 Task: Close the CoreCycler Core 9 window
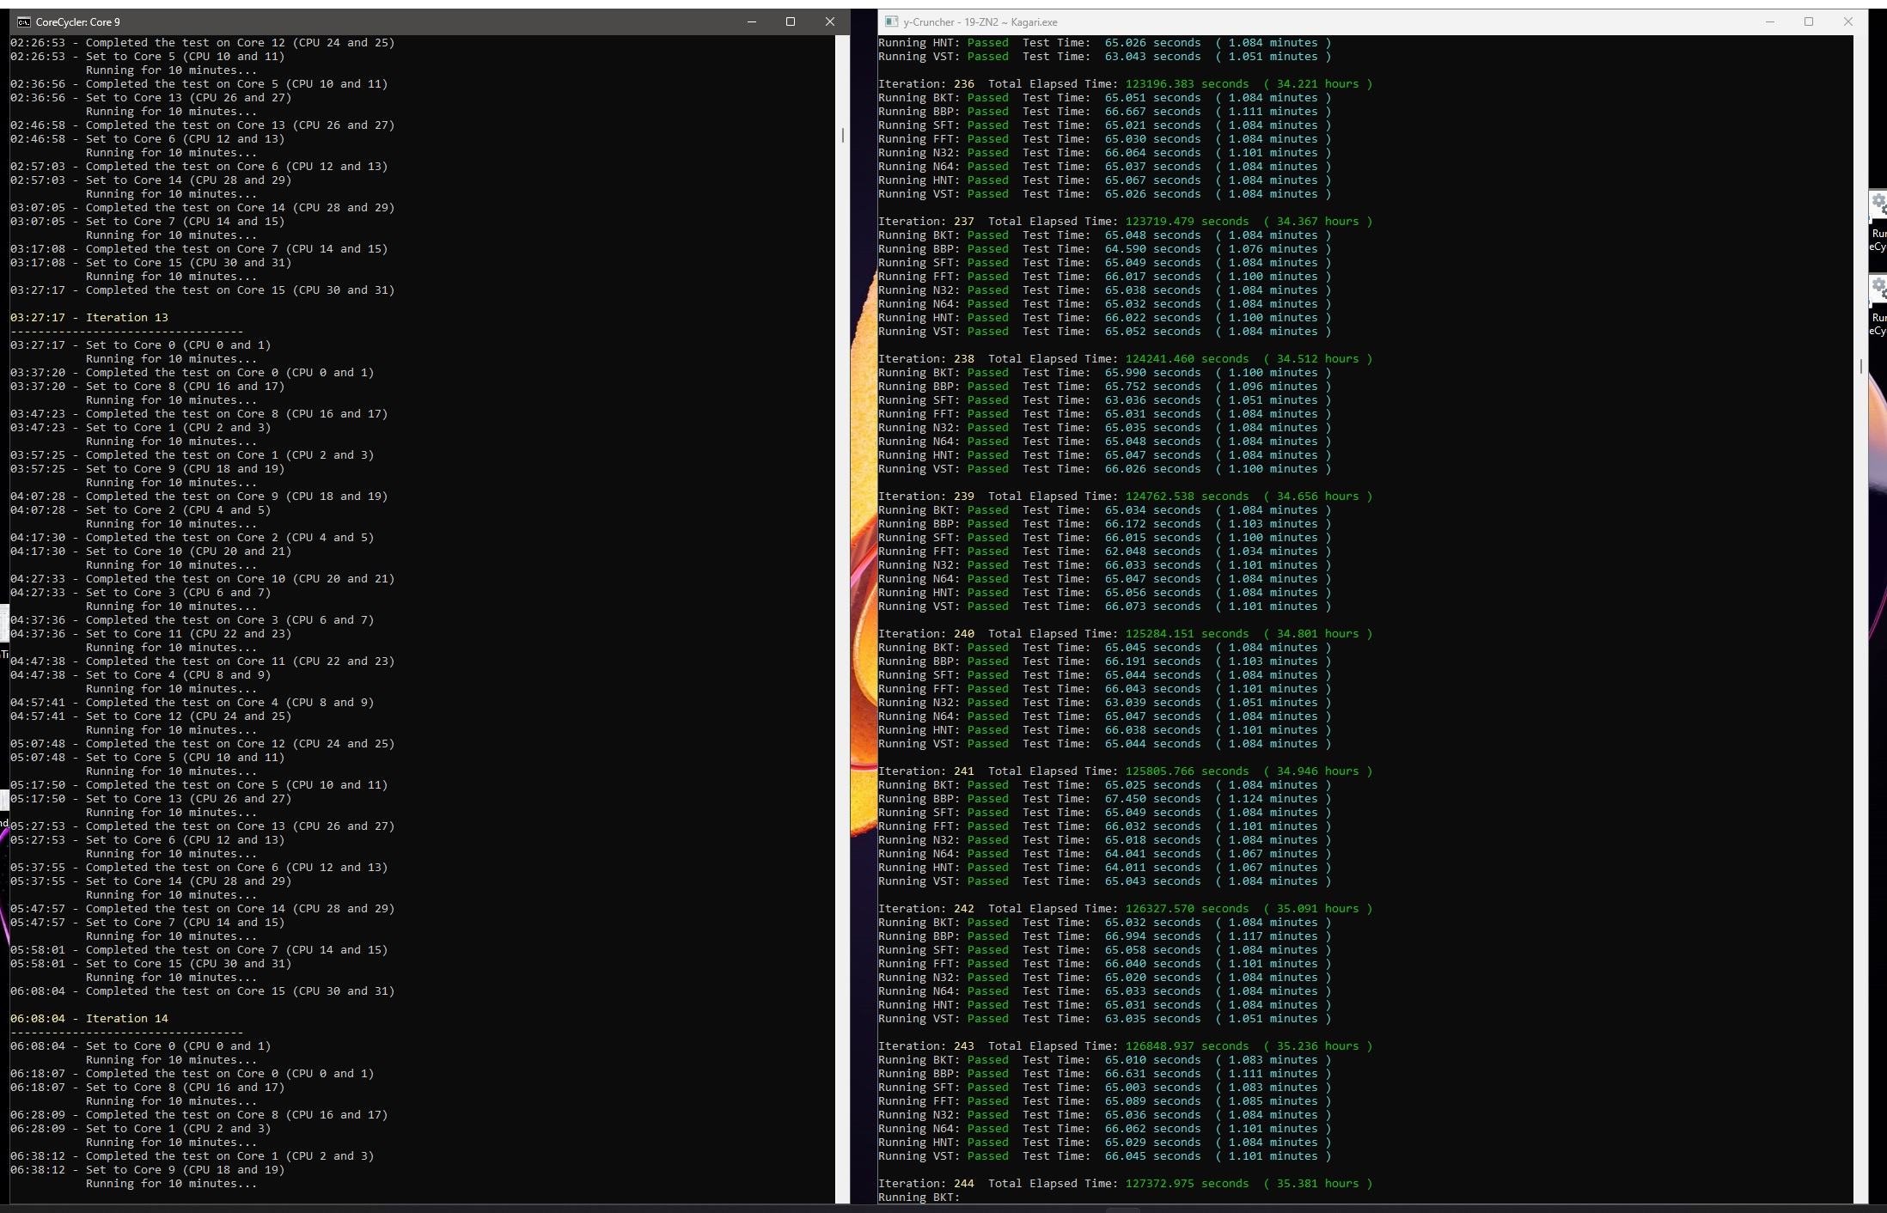(x=829, y=22)
